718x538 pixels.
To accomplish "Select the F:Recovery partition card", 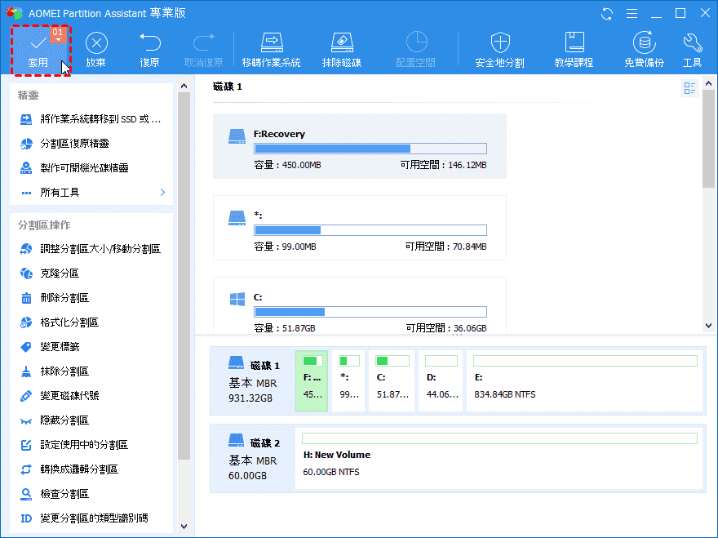I will coord(360,146).
